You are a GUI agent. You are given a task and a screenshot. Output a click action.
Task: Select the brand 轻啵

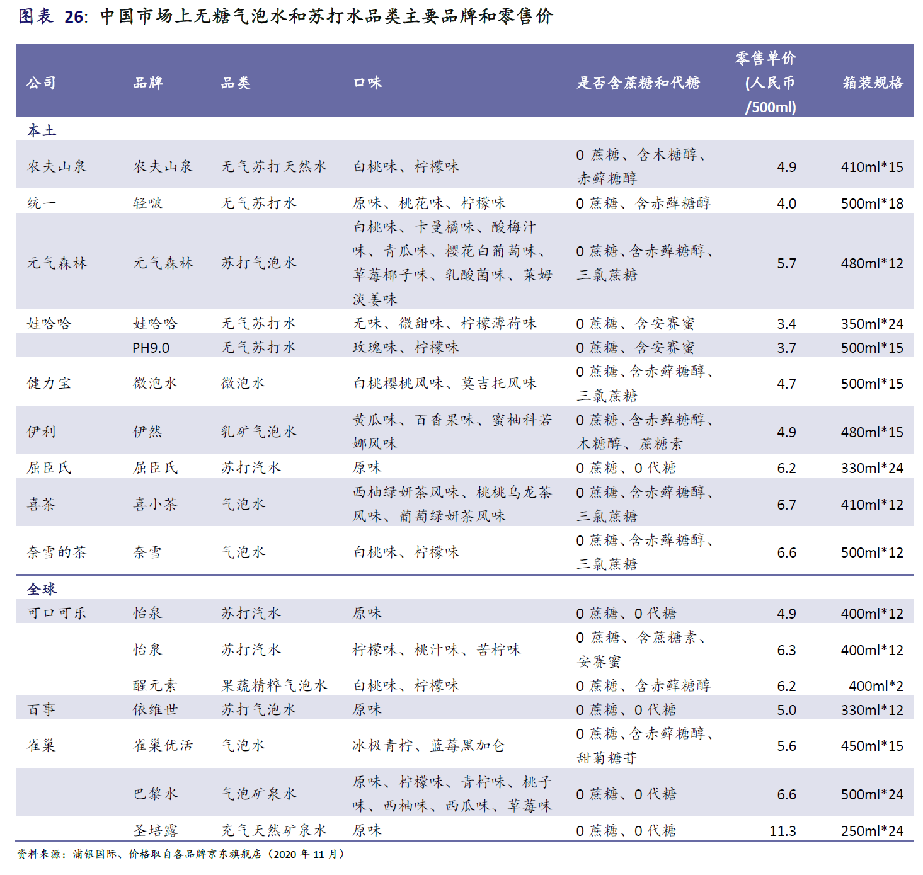click(148, 203)
